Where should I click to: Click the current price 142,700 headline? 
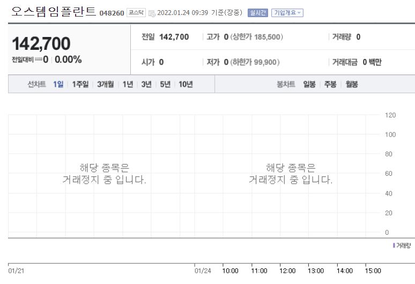point(41,43)
